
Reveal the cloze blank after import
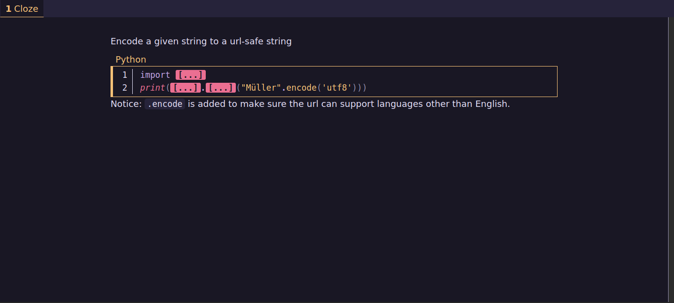pos(190,75)
